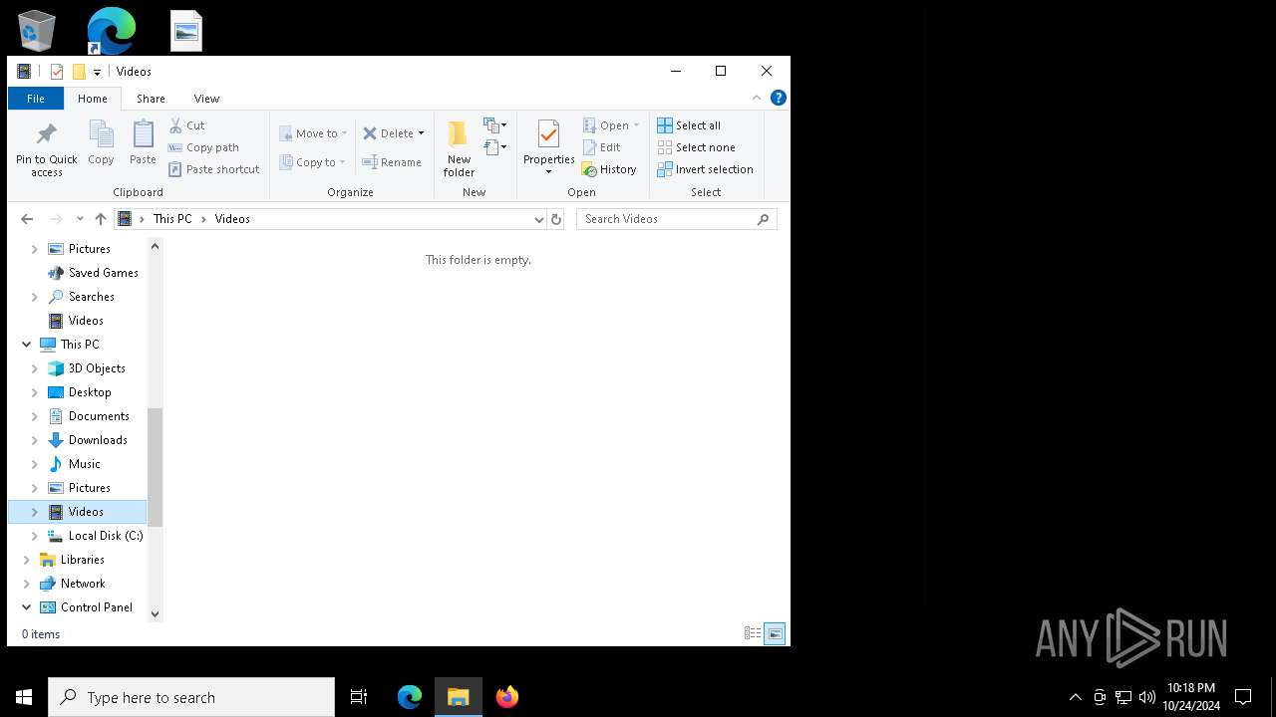Screen dimensions: 1276x717
Task: Open notification center on taskbar
Action: [1243, 697]
